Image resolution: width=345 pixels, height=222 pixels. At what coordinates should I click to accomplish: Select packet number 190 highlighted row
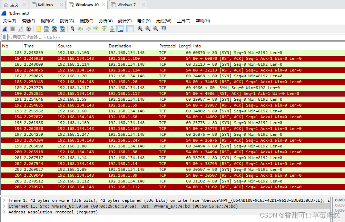[x=103, y=93]
